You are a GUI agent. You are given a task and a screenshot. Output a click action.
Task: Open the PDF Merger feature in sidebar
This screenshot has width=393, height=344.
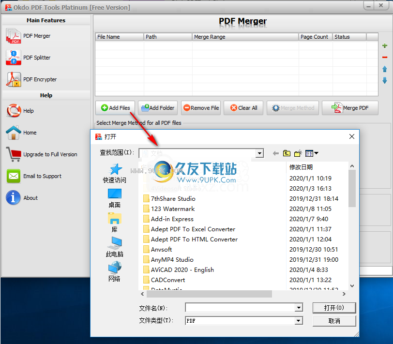click(x=28, y=36)
